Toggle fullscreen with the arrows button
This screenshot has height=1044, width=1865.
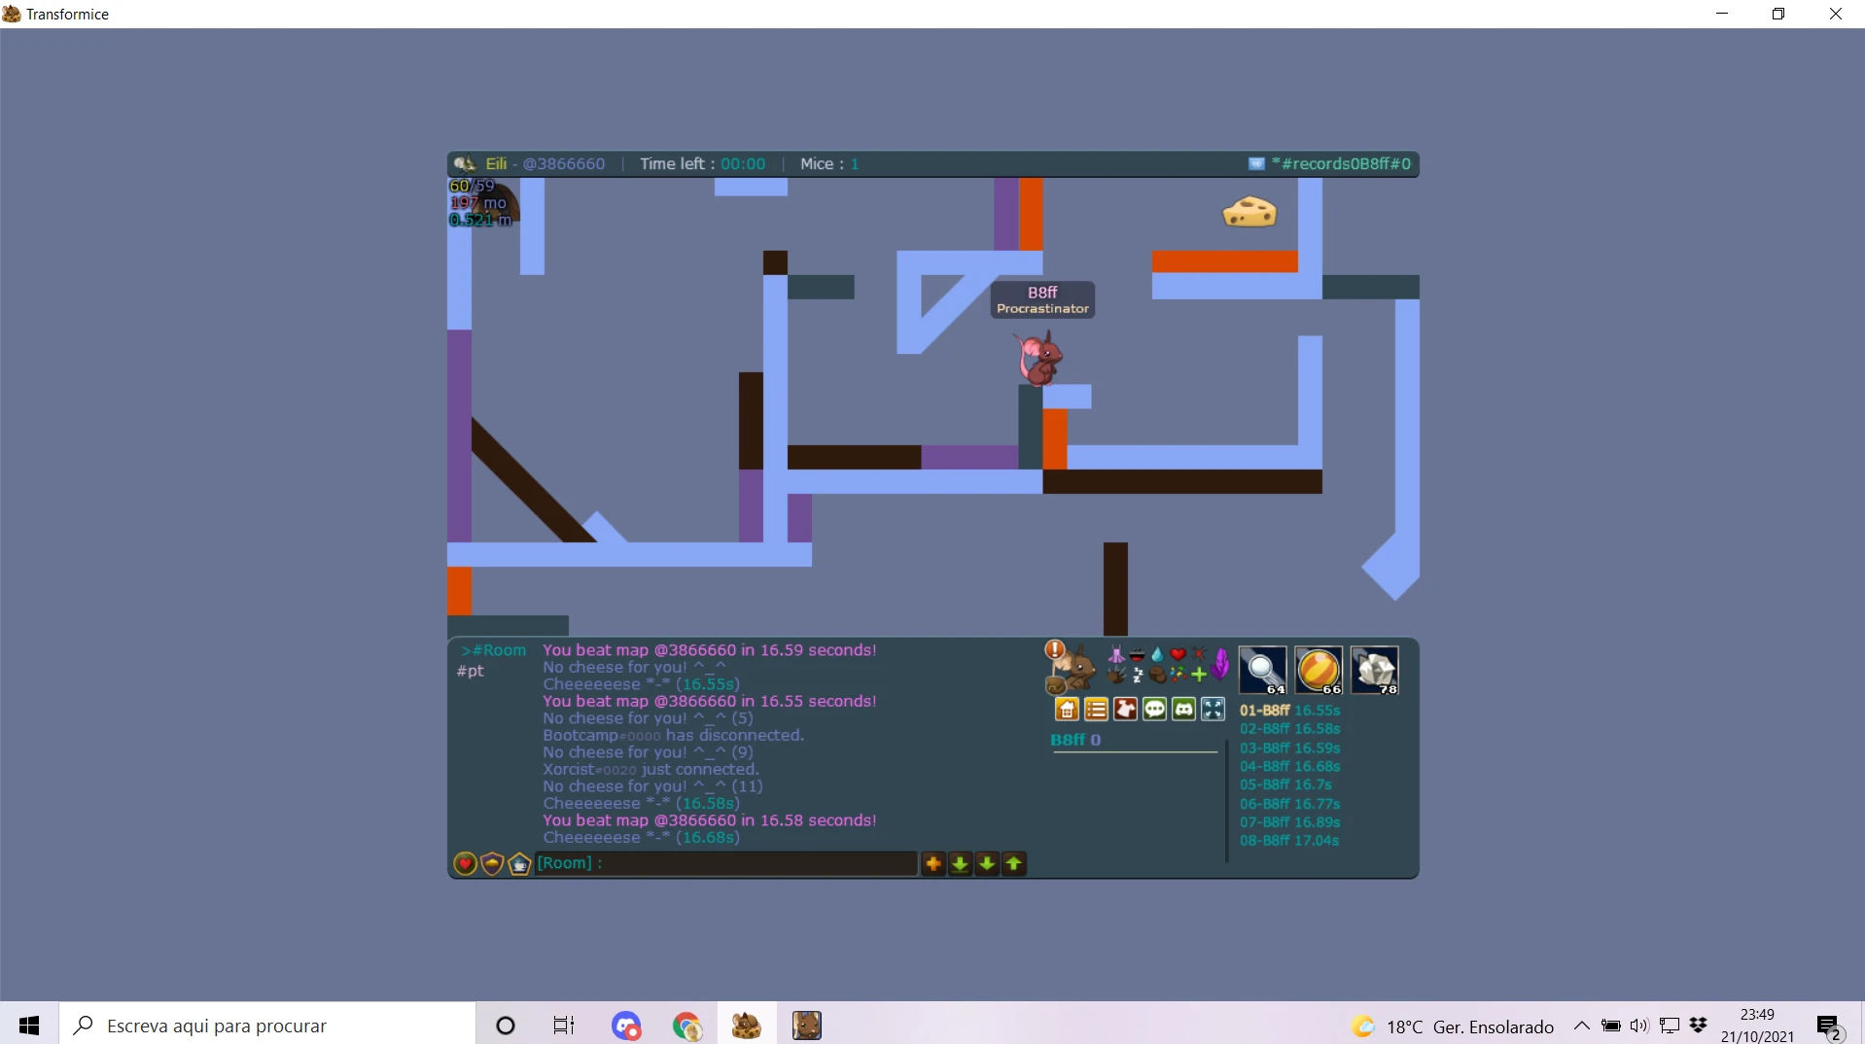(1213, 710)
